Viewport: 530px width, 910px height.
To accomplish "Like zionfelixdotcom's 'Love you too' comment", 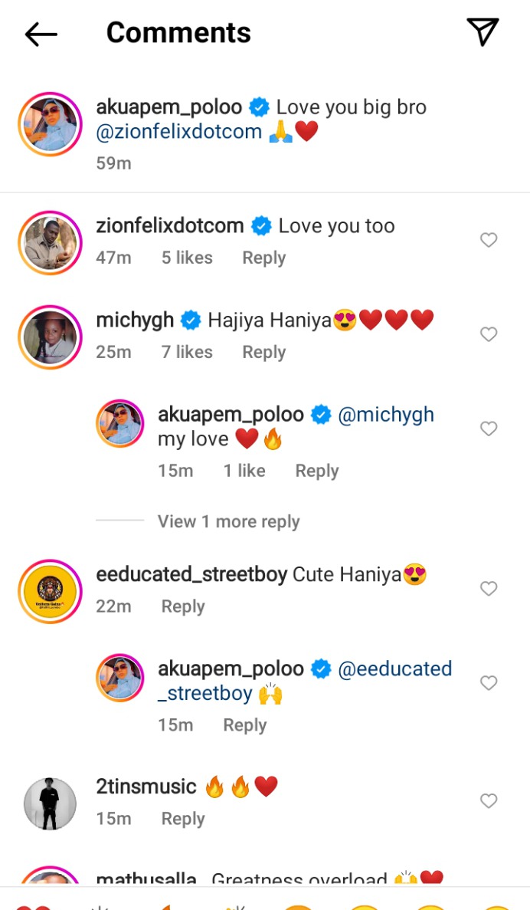I will tap(489, 241).
